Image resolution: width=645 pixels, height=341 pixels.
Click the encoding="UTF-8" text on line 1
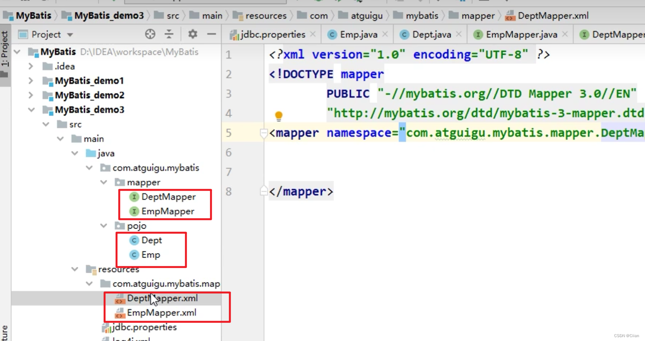point(470,54)
